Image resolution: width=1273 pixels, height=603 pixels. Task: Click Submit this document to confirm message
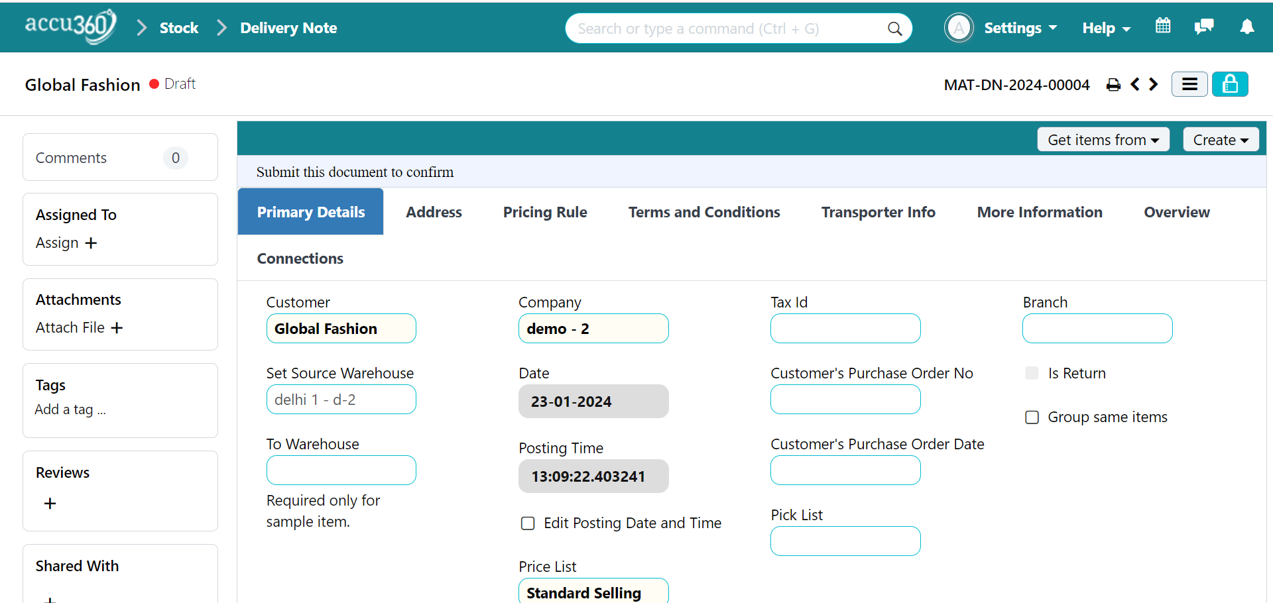(355, 172)
